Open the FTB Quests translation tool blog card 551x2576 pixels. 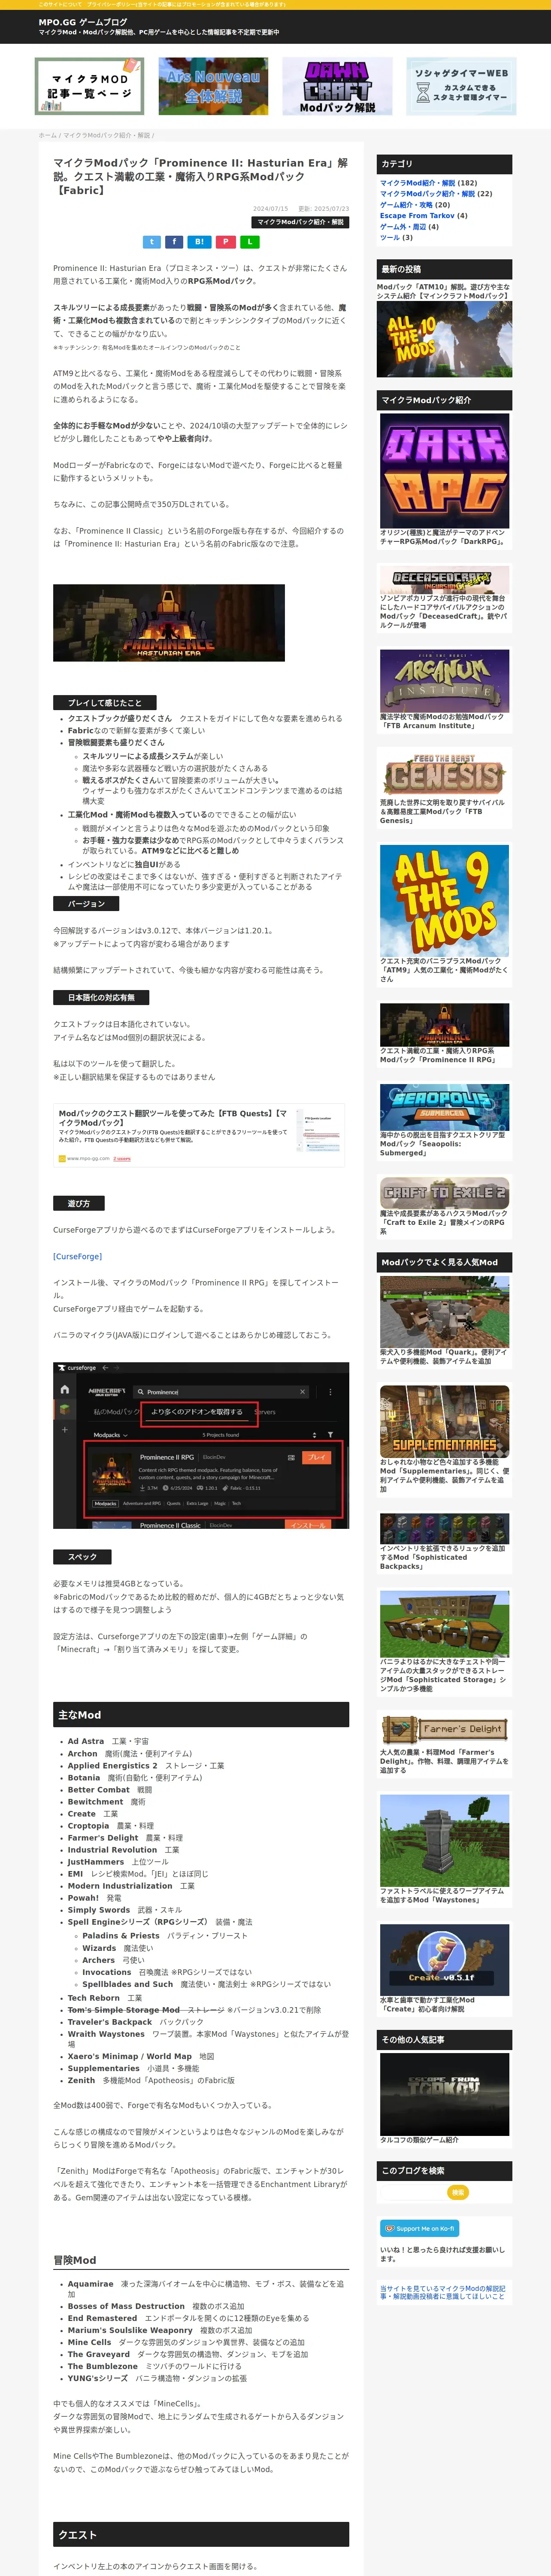(199, 1135)
